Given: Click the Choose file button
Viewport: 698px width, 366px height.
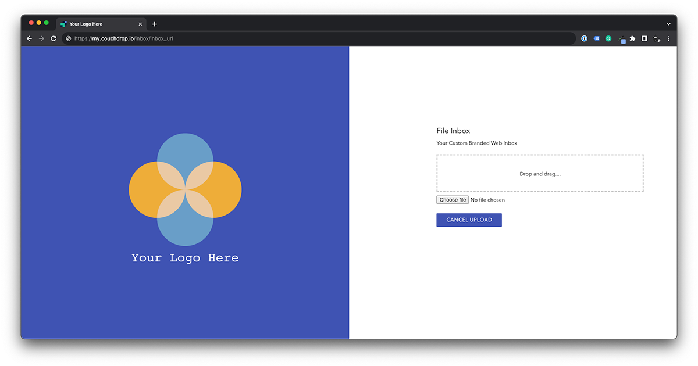Looking at the screenshot, I should pos(453,199).
